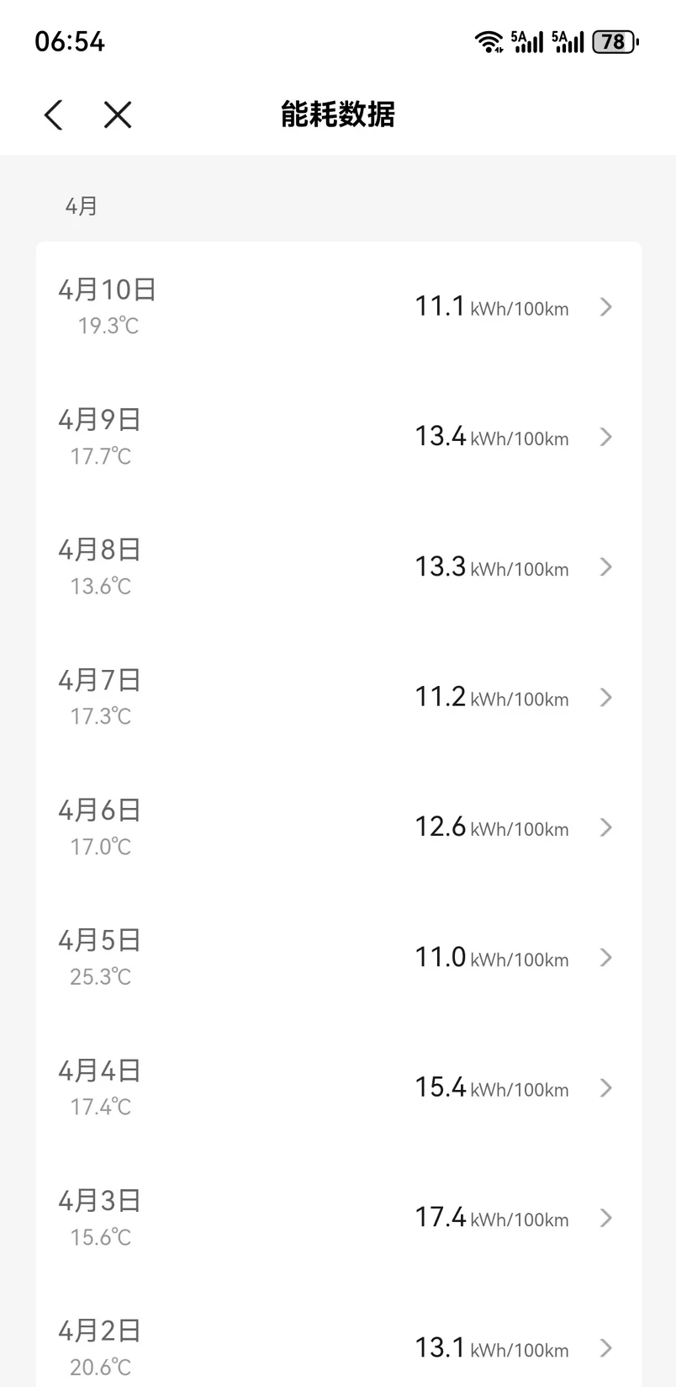The width and height of the screenshot is (676, 1387).
Task: Tap the 4月 month section header
Action: (82, 206)
